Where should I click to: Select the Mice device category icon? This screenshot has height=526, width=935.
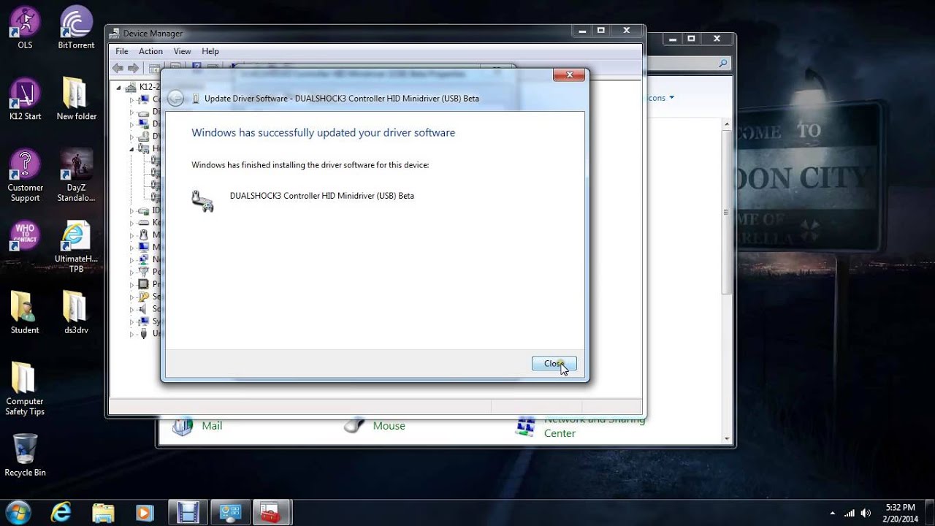[x=144, y=235]
